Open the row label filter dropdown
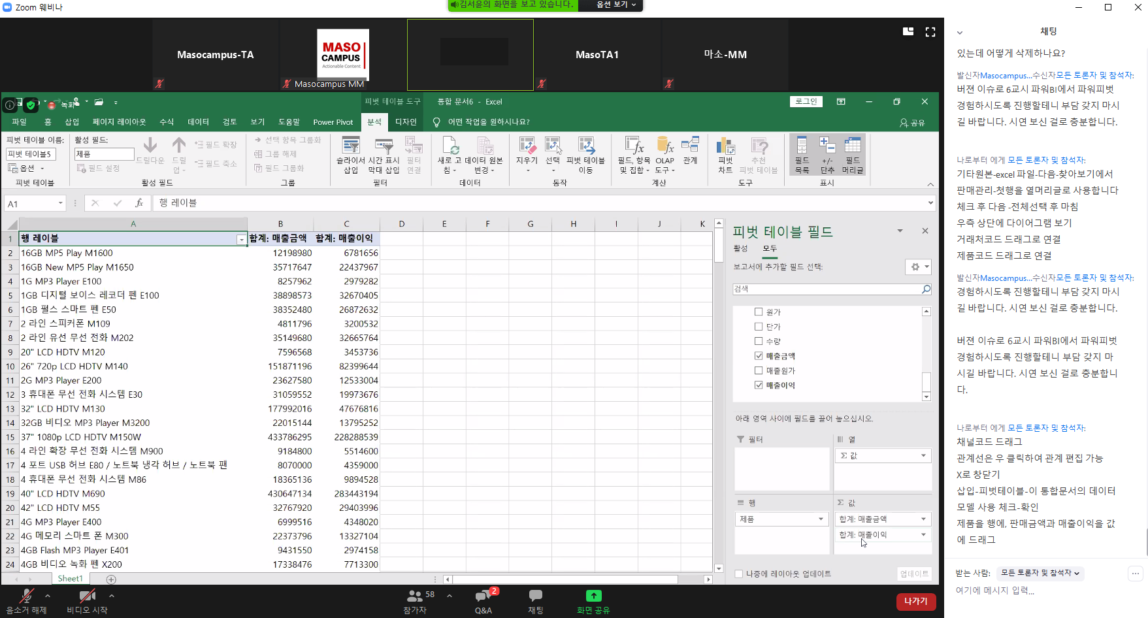The height and width of the screenshot is (618, 1148). 241,240
